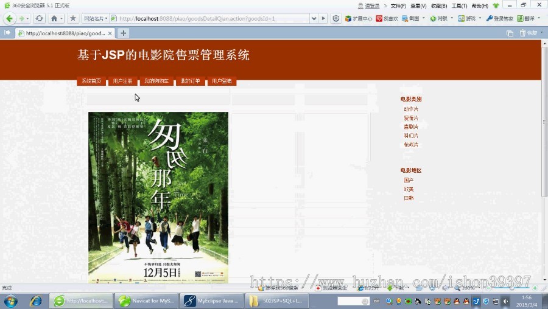Select the localhost:8088/piao/good... tab

(65, 33)
